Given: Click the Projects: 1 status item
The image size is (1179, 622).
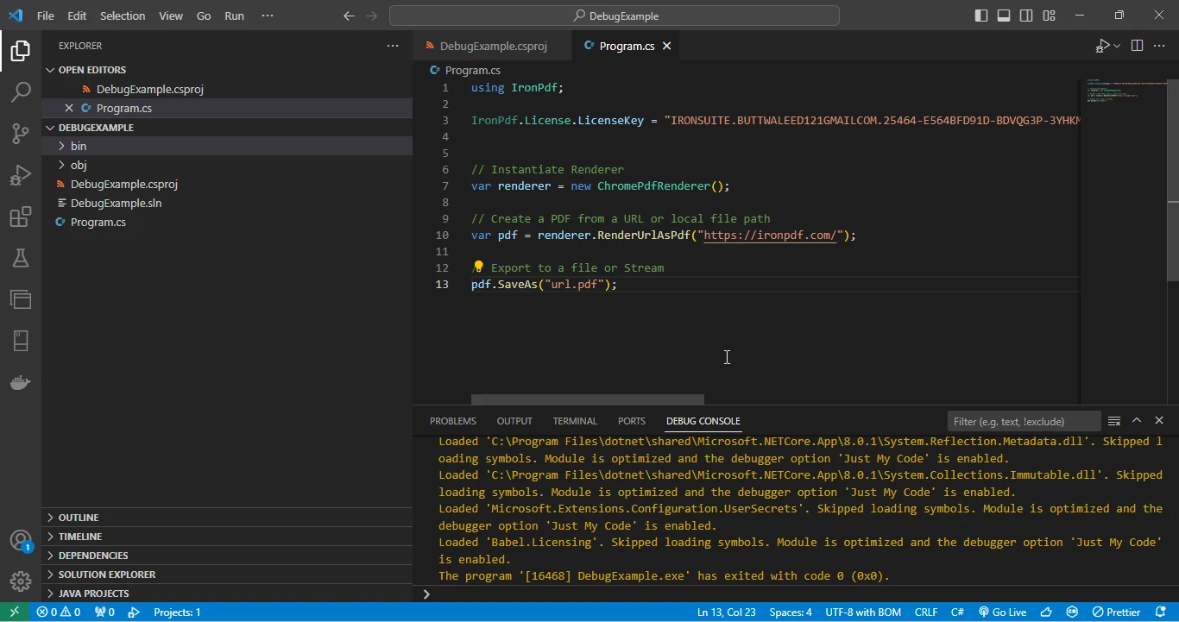Looking at the screenshot, I should pyautogui.click(x=177, y=613).
